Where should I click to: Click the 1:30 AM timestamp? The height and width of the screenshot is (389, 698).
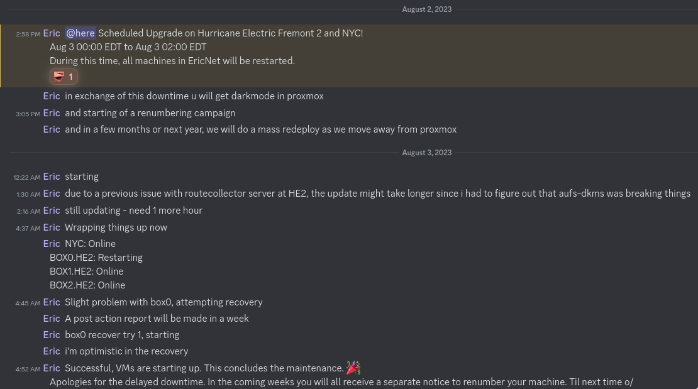28,194
